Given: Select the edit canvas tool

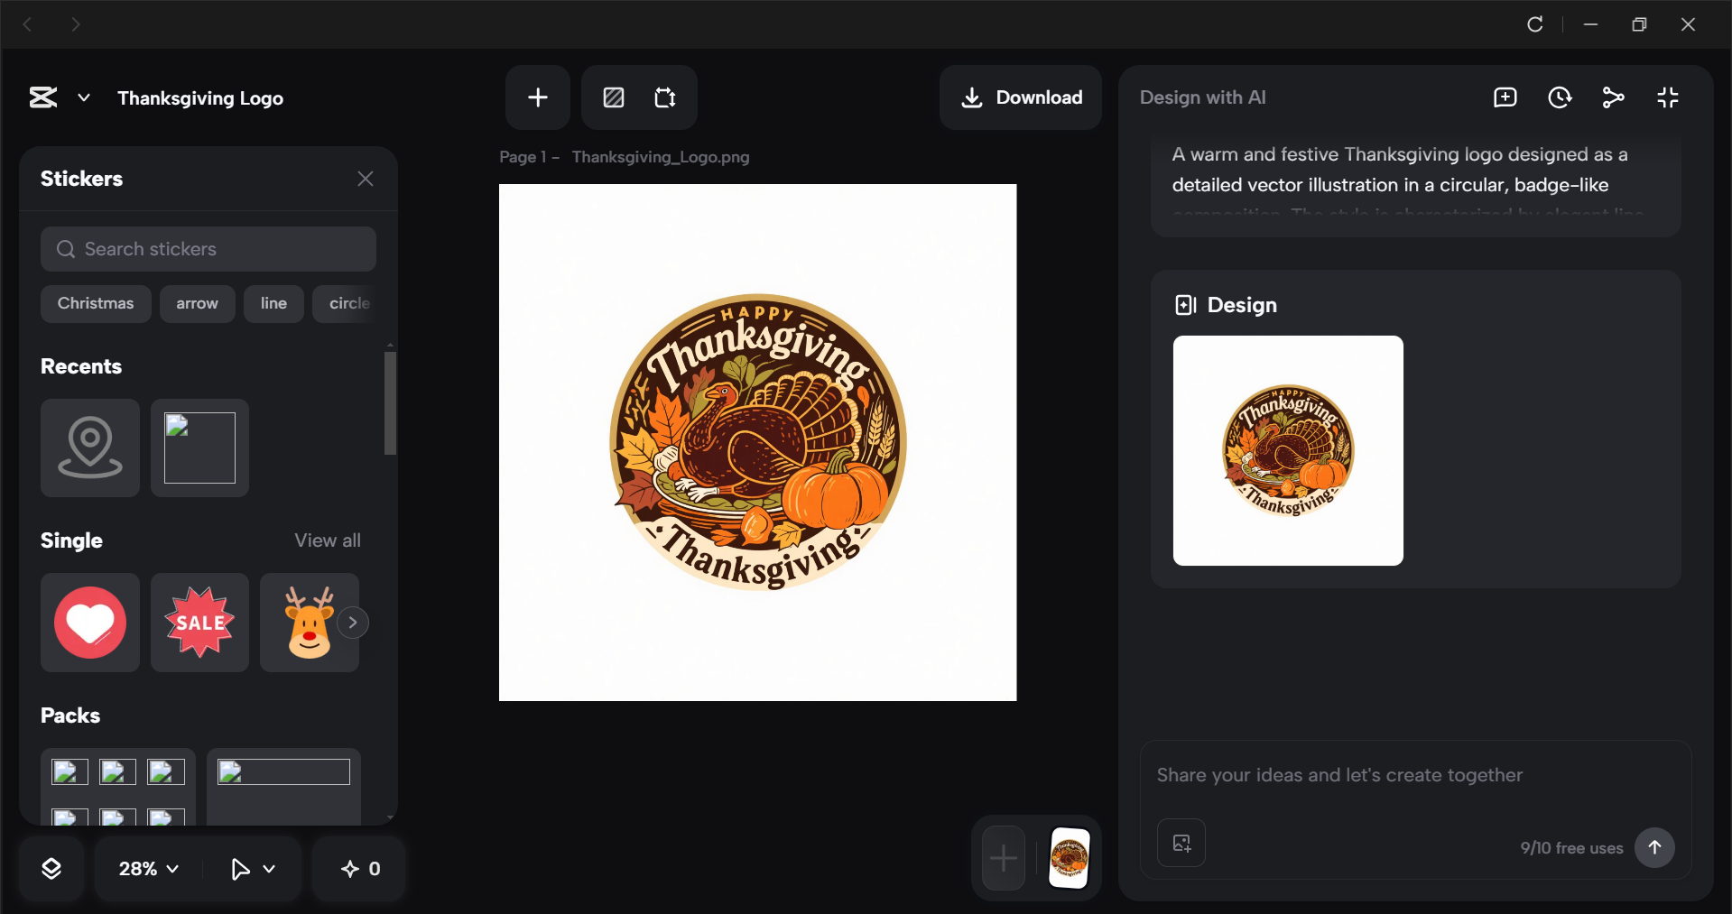Looking at the screenshot, I should tap(613, 97).
